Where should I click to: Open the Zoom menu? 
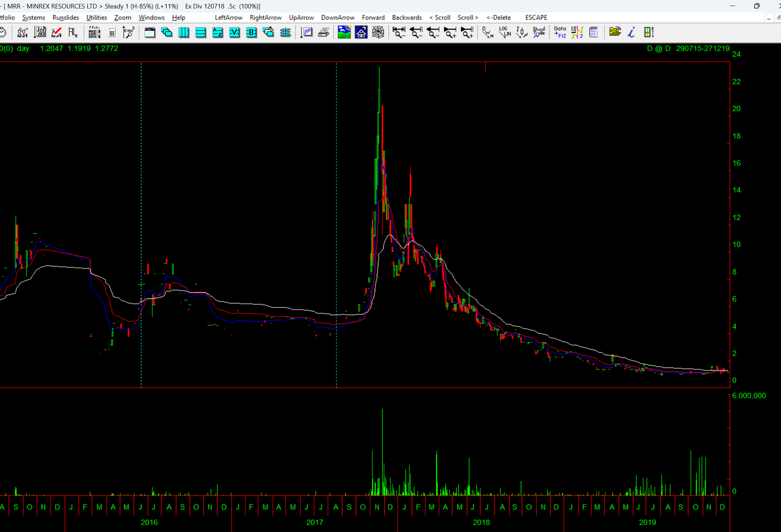[x=123, y=18]
